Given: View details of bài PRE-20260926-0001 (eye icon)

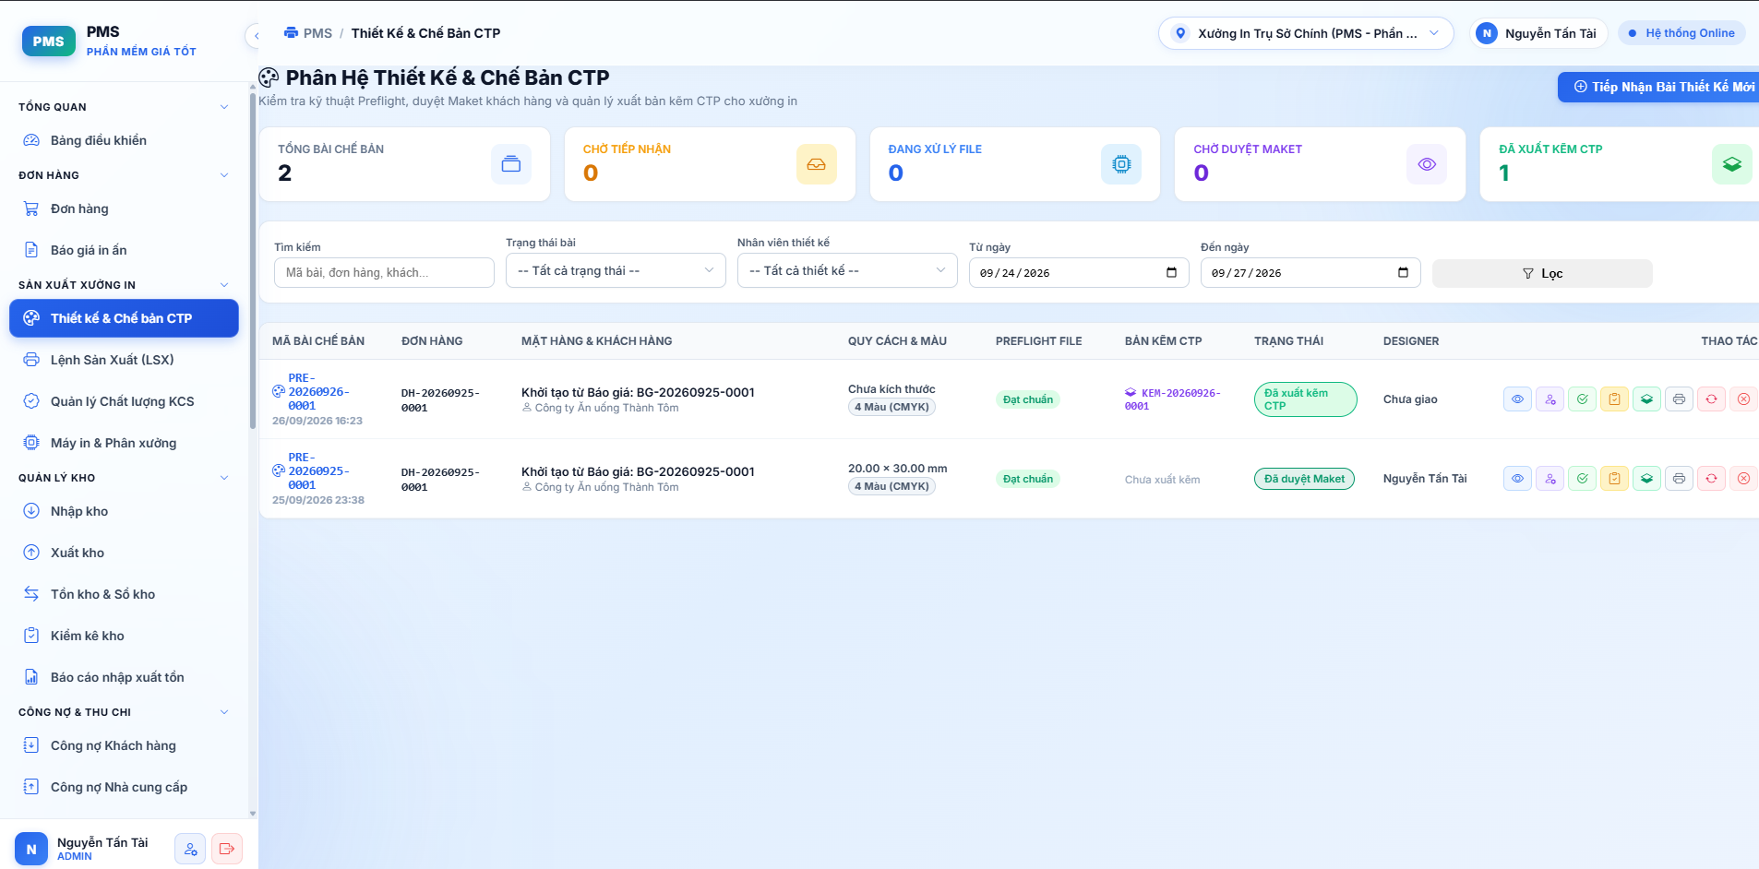Looking at the screenshot, I should point(1517,399).
